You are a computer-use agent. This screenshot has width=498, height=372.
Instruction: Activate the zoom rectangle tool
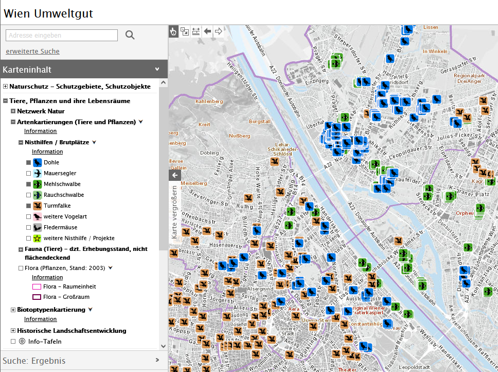[x=185, y=31]
